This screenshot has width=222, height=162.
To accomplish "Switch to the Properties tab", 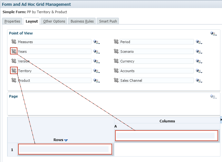I will pos(12,21).
